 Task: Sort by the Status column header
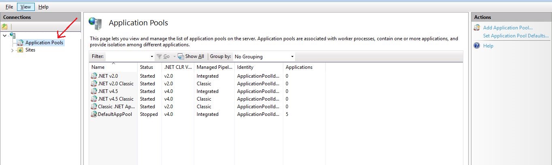[146, 67]
